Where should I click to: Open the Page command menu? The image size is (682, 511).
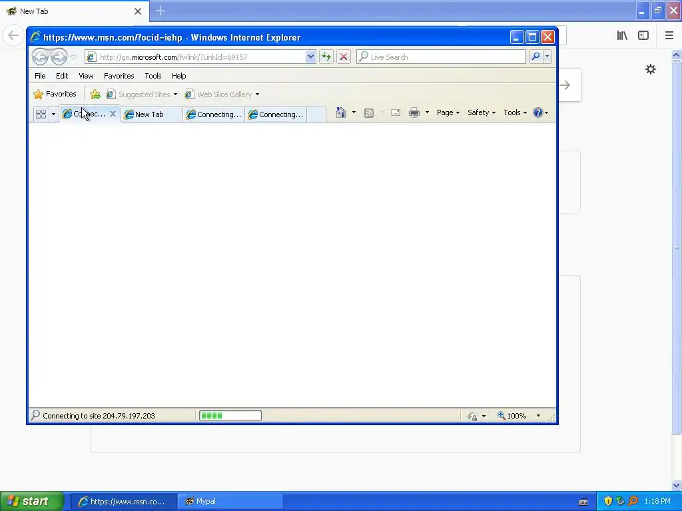pos(448,112)
